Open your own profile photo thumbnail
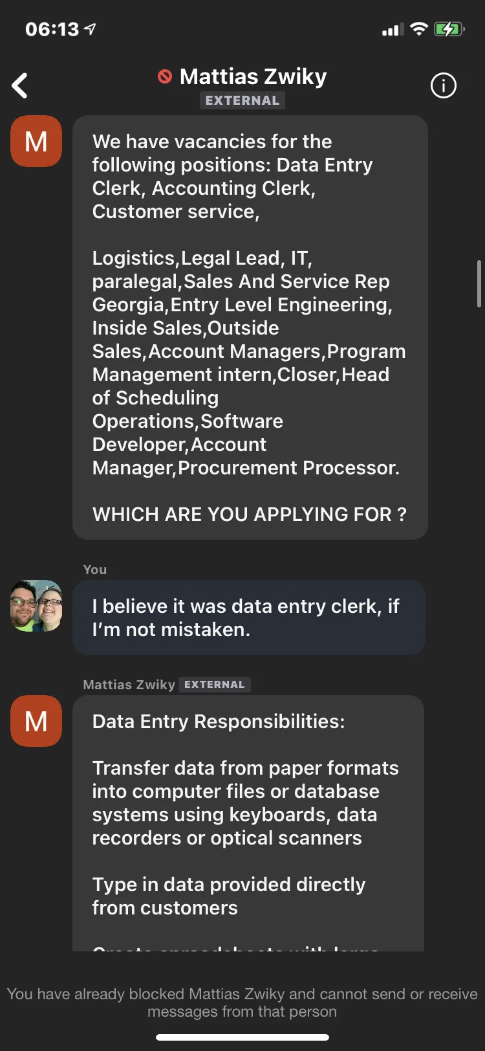Viewport: 485px width, 1051px height. 36,606
